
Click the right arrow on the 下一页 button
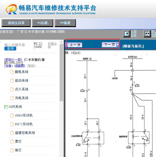click(x=118, y=45)
